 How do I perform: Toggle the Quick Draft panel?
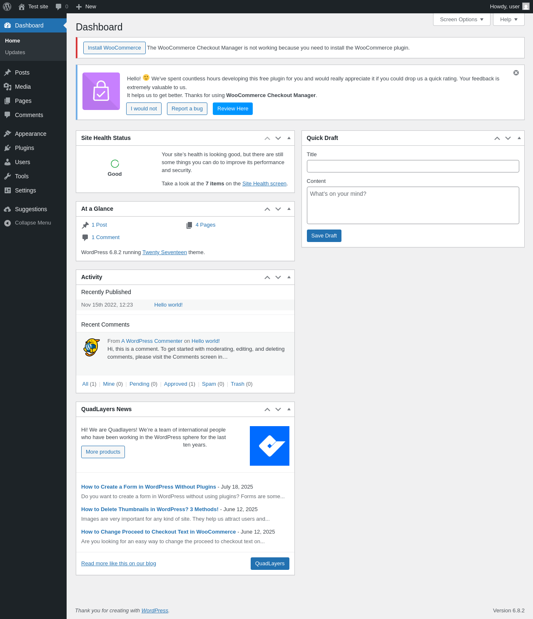coord(519,138)
